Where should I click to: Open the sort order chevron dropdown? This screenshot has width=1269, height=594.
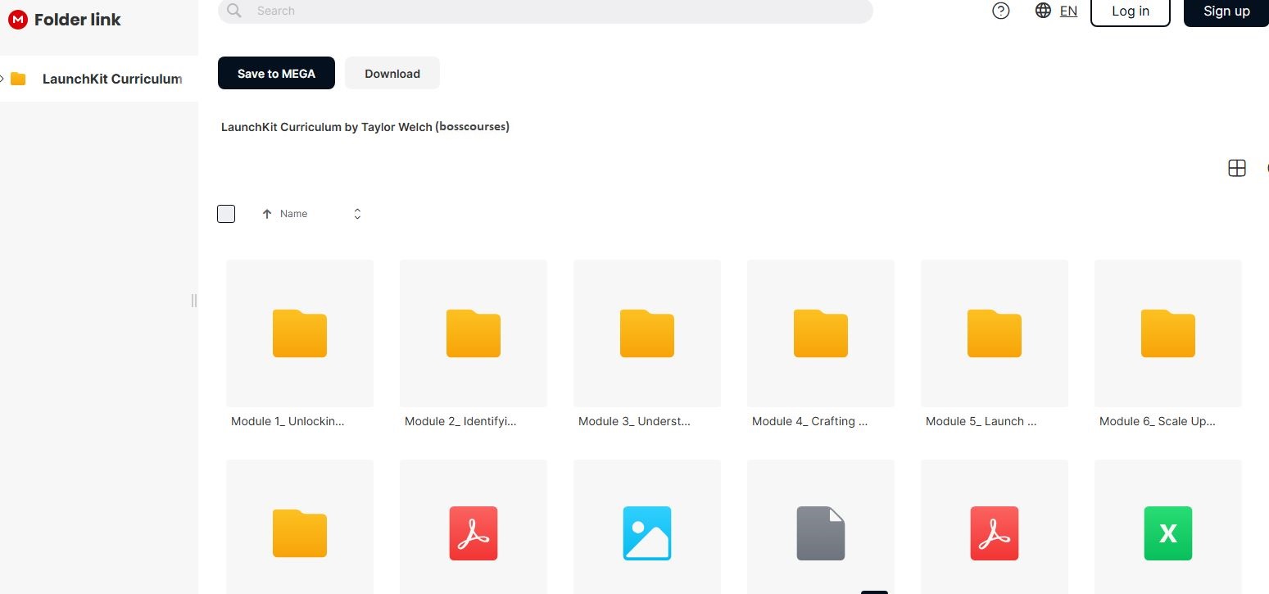357,214
